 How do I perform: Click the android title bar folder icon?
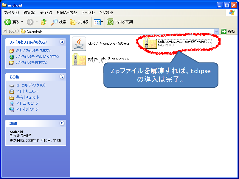coord(4,5)
